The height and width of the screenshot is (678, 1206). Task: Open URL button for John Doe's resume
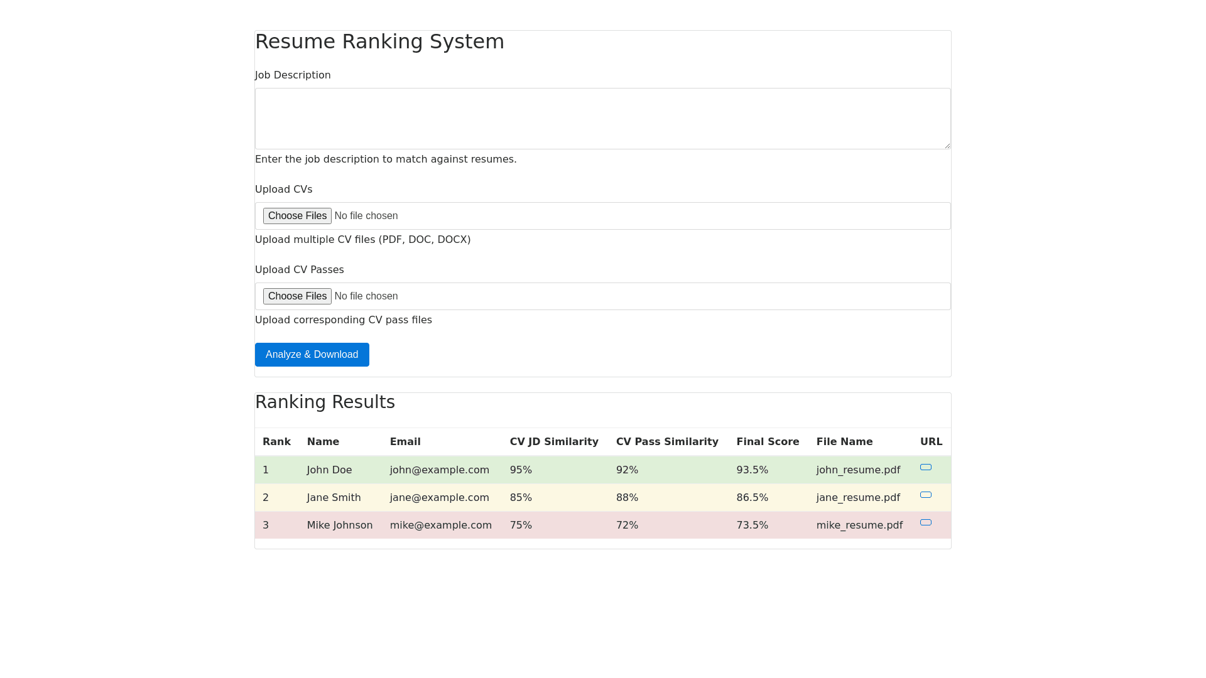pos(925,467)
